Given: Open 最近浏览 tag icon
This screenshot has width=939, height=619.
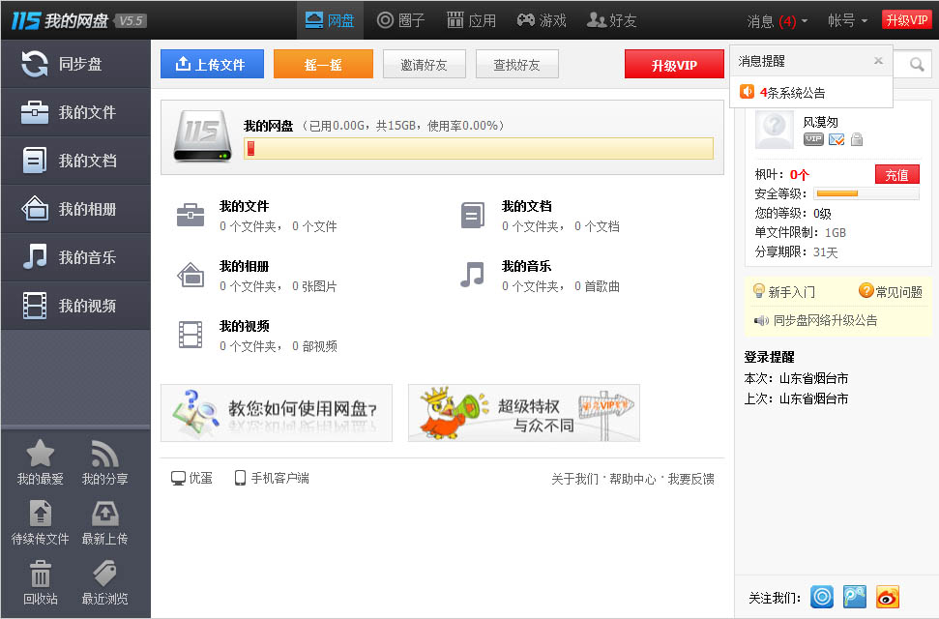Looking at the screenshot, I should (104, 574).
